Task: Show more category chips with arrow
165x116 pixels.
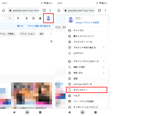Action: click(x=51, y=34)
